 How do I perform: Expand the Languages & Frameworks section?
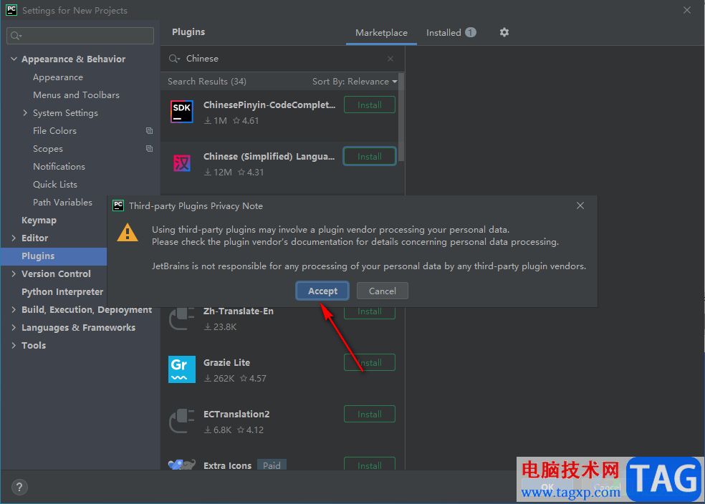tap(14, 327)
